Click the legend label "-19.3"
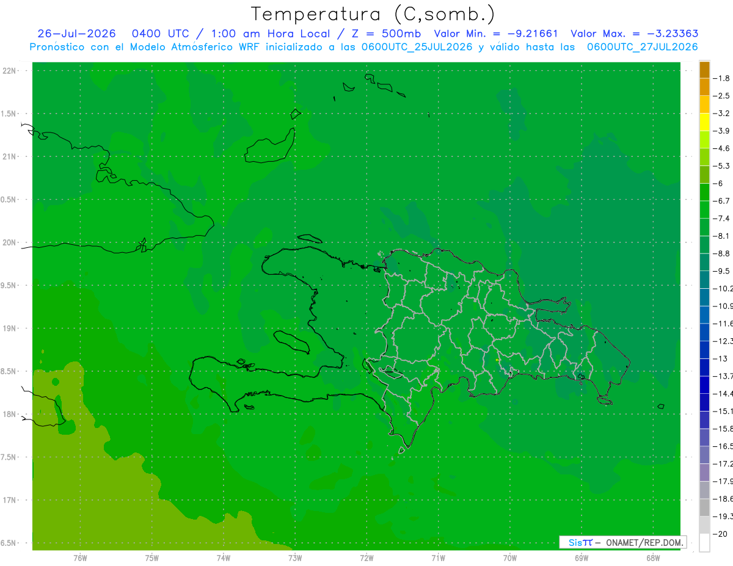The width and height of the screenshot is (733, 566). point(724,517)
